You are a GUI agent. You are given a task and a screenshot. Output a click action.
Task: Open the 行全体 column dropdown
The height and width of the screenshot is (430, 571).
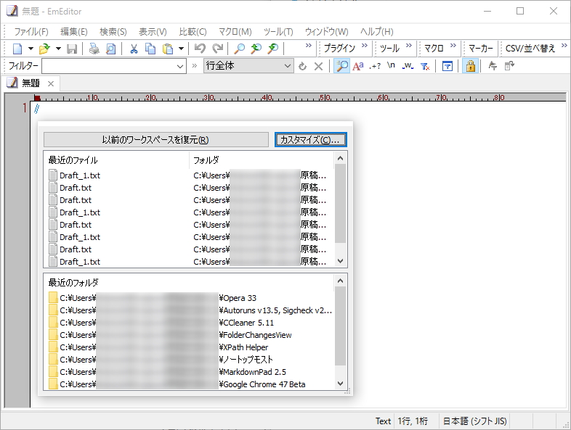click(x=248, y=66)
